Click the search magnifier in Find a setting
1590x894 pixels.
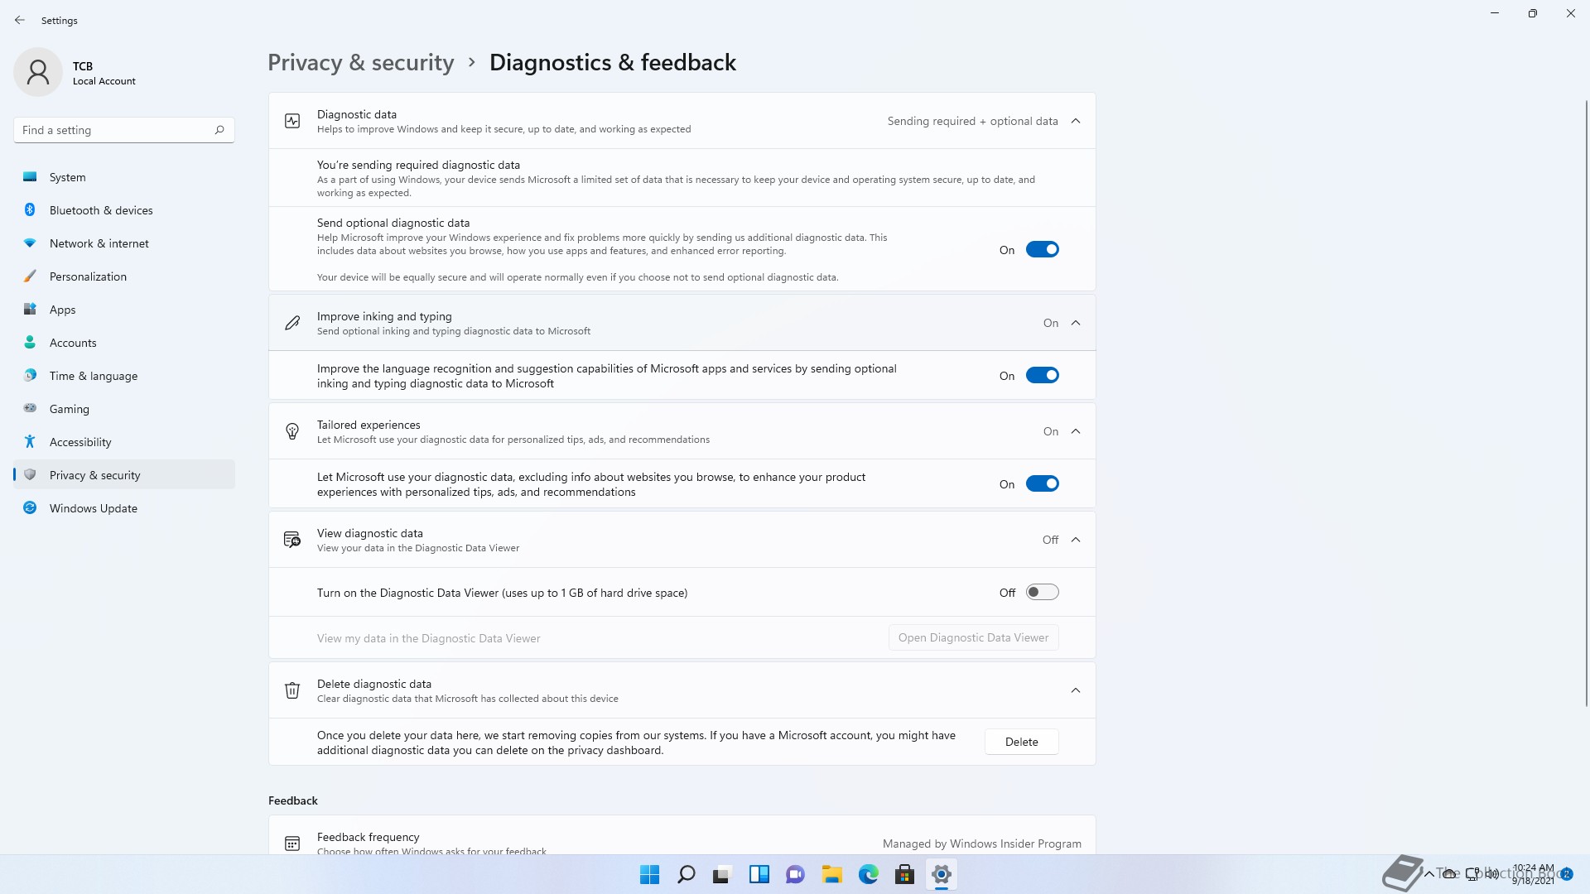coord(219,130)
